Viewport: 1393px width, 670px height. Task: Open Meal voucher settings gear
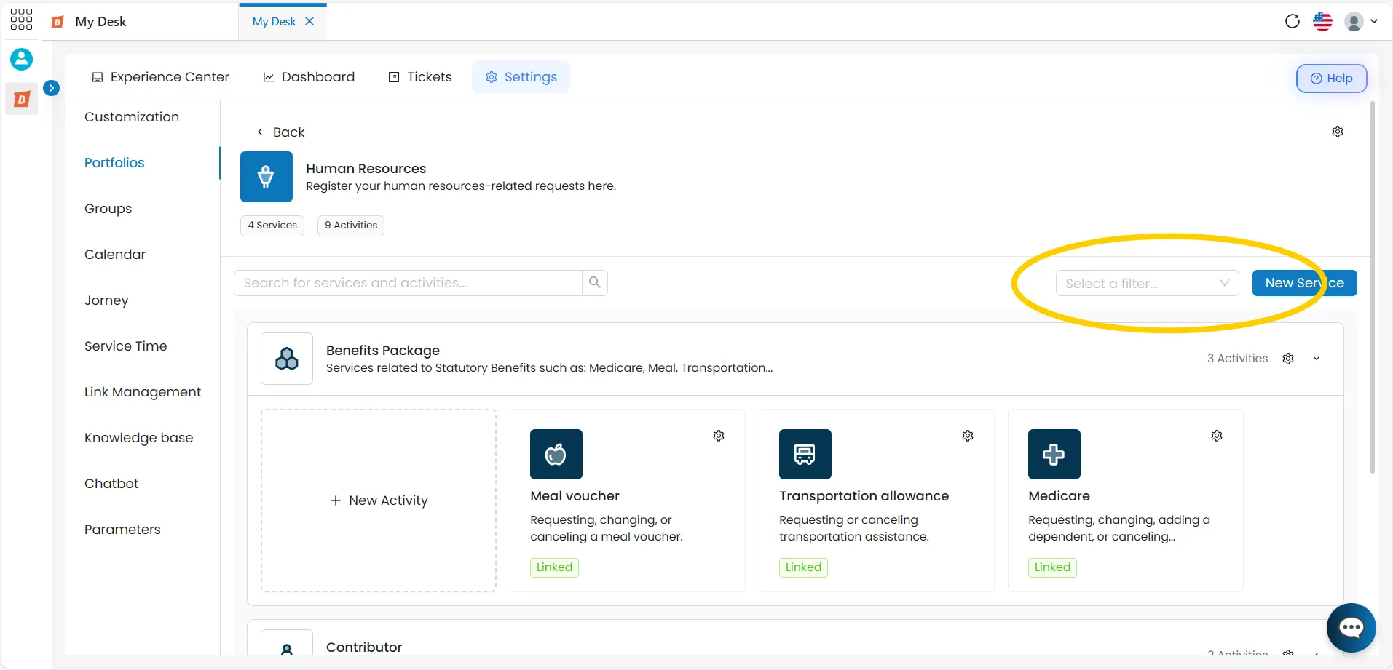pyautogui.click(x=719, y=436)
